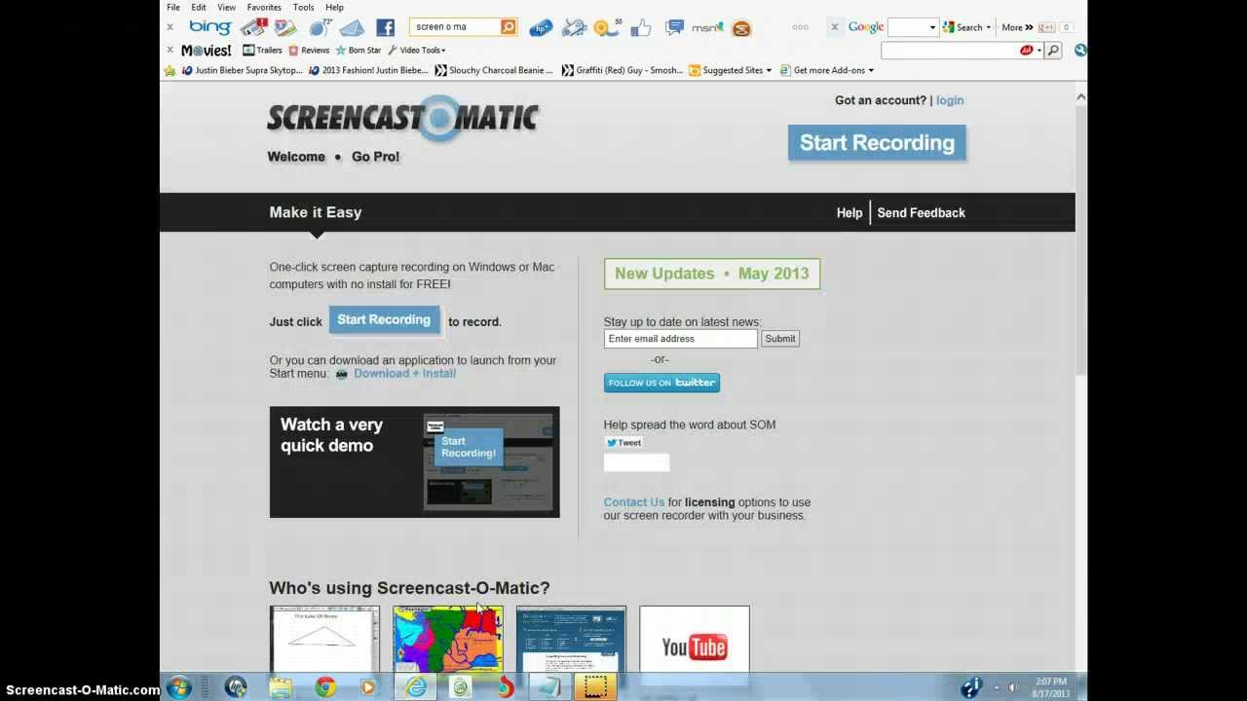Open Reviews in the Movies toolbar
This screenshot has width=1247, height=701.
[309, 50]
